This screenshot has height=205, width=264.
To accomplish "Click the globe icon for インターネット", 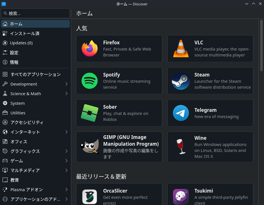I will click(5, 132).
